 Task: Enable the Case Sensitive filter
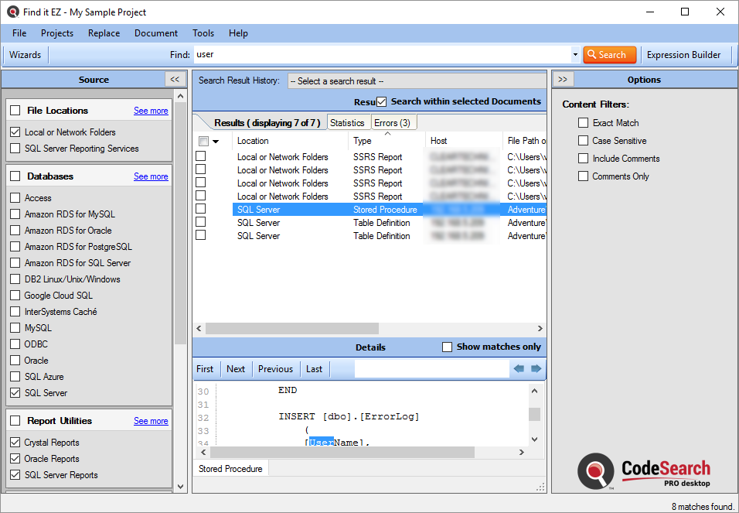tap(583, 141)
